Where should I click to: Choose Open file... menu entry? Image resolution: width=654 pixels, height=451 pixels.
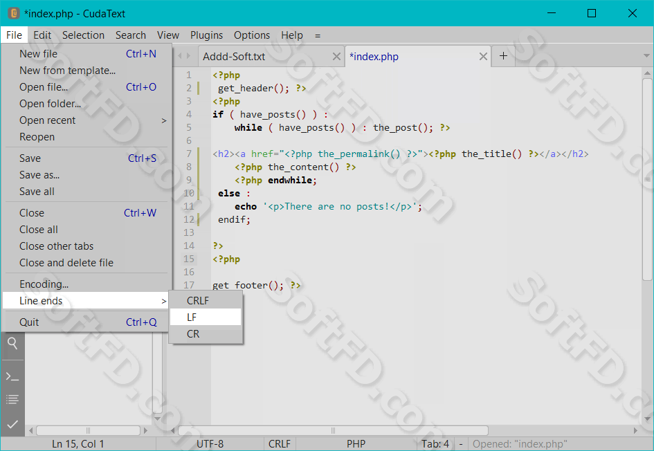tap(87, 87)
